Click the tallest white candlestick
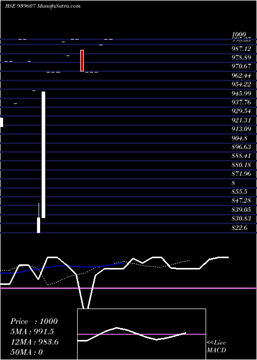Screen dimensions: 257x360 tap(43, 155)
